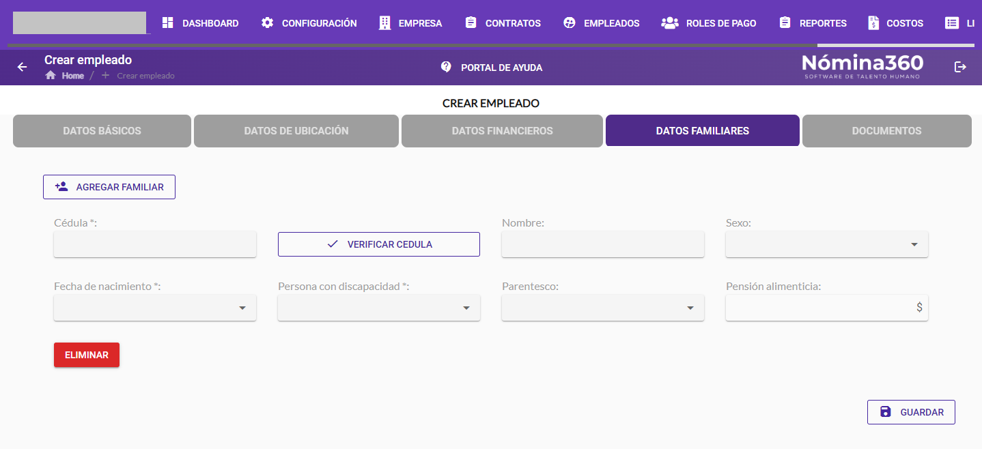Open the Contratos menu
This screenshot has height=449, width=982.
click(503, 23)
